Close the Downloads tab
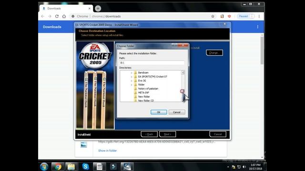Image resolution: width=305 pixels, height=171 pixels. pos(90,9)
